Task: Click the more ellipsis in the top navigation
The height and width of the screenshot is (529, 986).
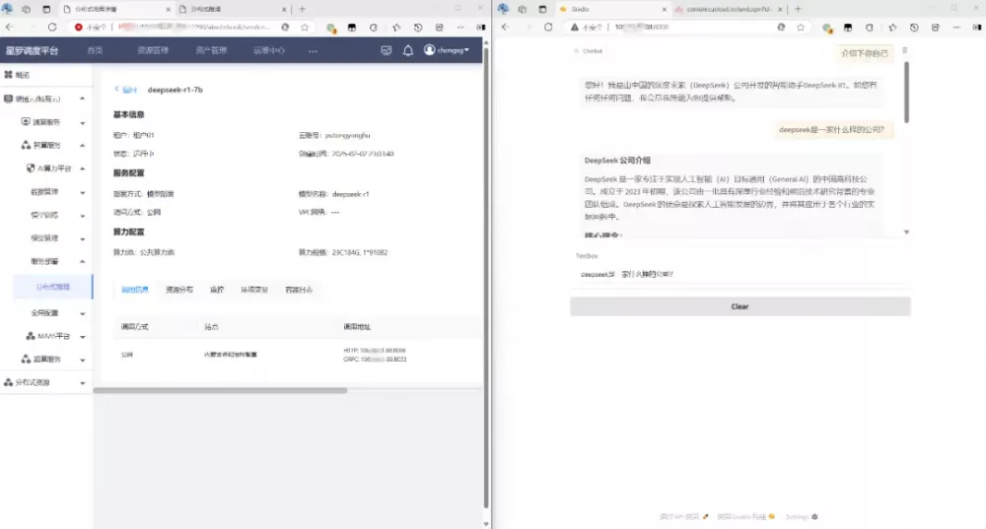Action: click(313, 51)
